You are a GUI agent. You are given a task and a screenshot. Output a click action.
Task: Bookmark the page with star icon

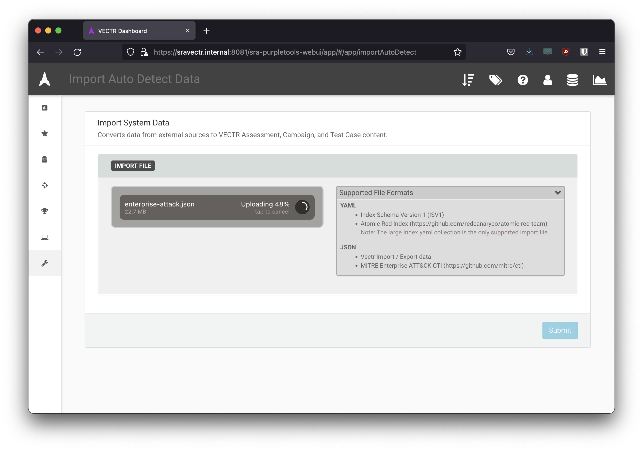pos(457,52)
